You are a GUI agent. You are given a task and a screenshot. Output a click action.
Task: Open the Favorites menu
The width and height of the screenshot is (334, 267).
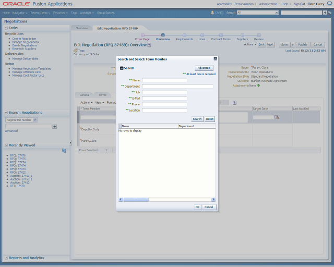point(61,13)
